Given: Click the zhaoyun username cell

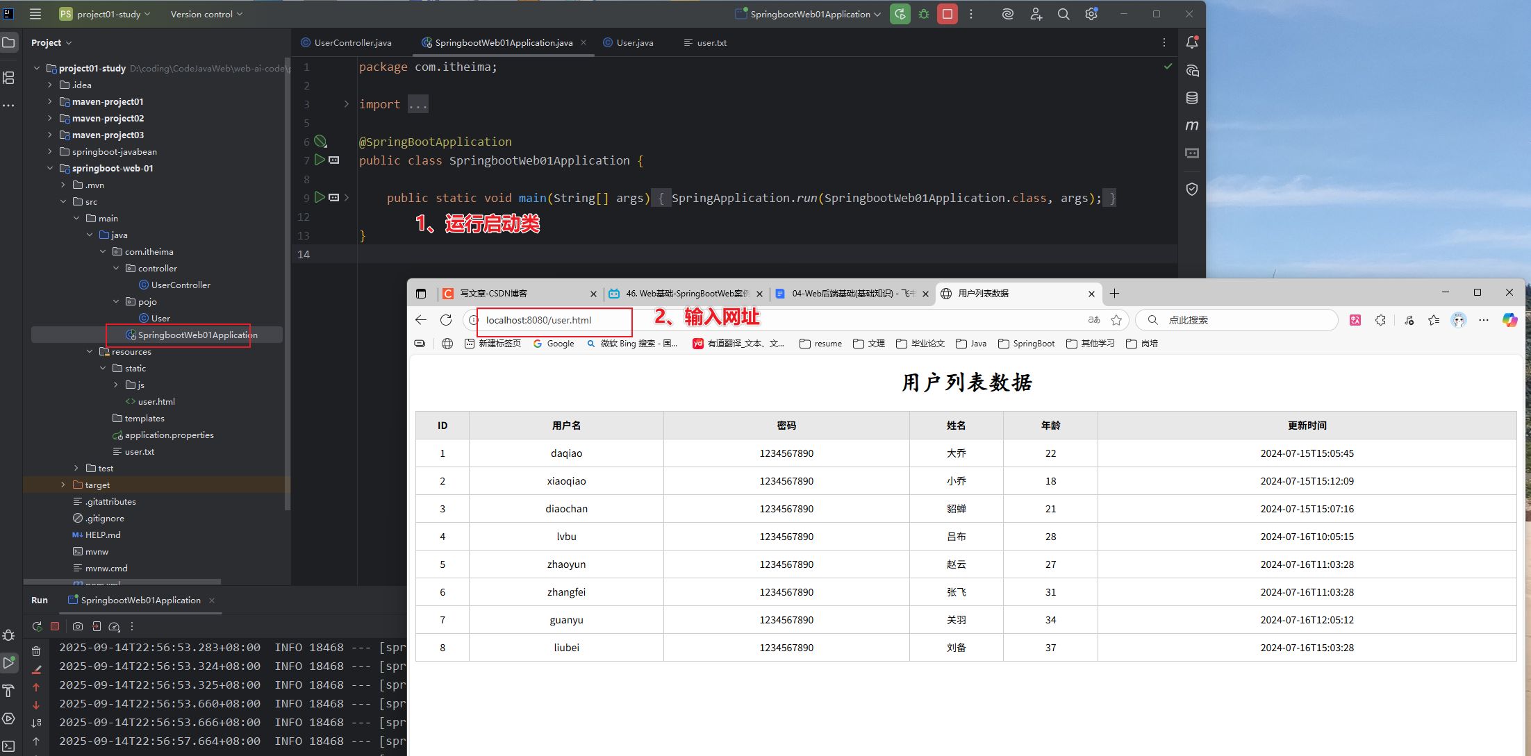Looking at the screenshot, I should coord(566,564).
